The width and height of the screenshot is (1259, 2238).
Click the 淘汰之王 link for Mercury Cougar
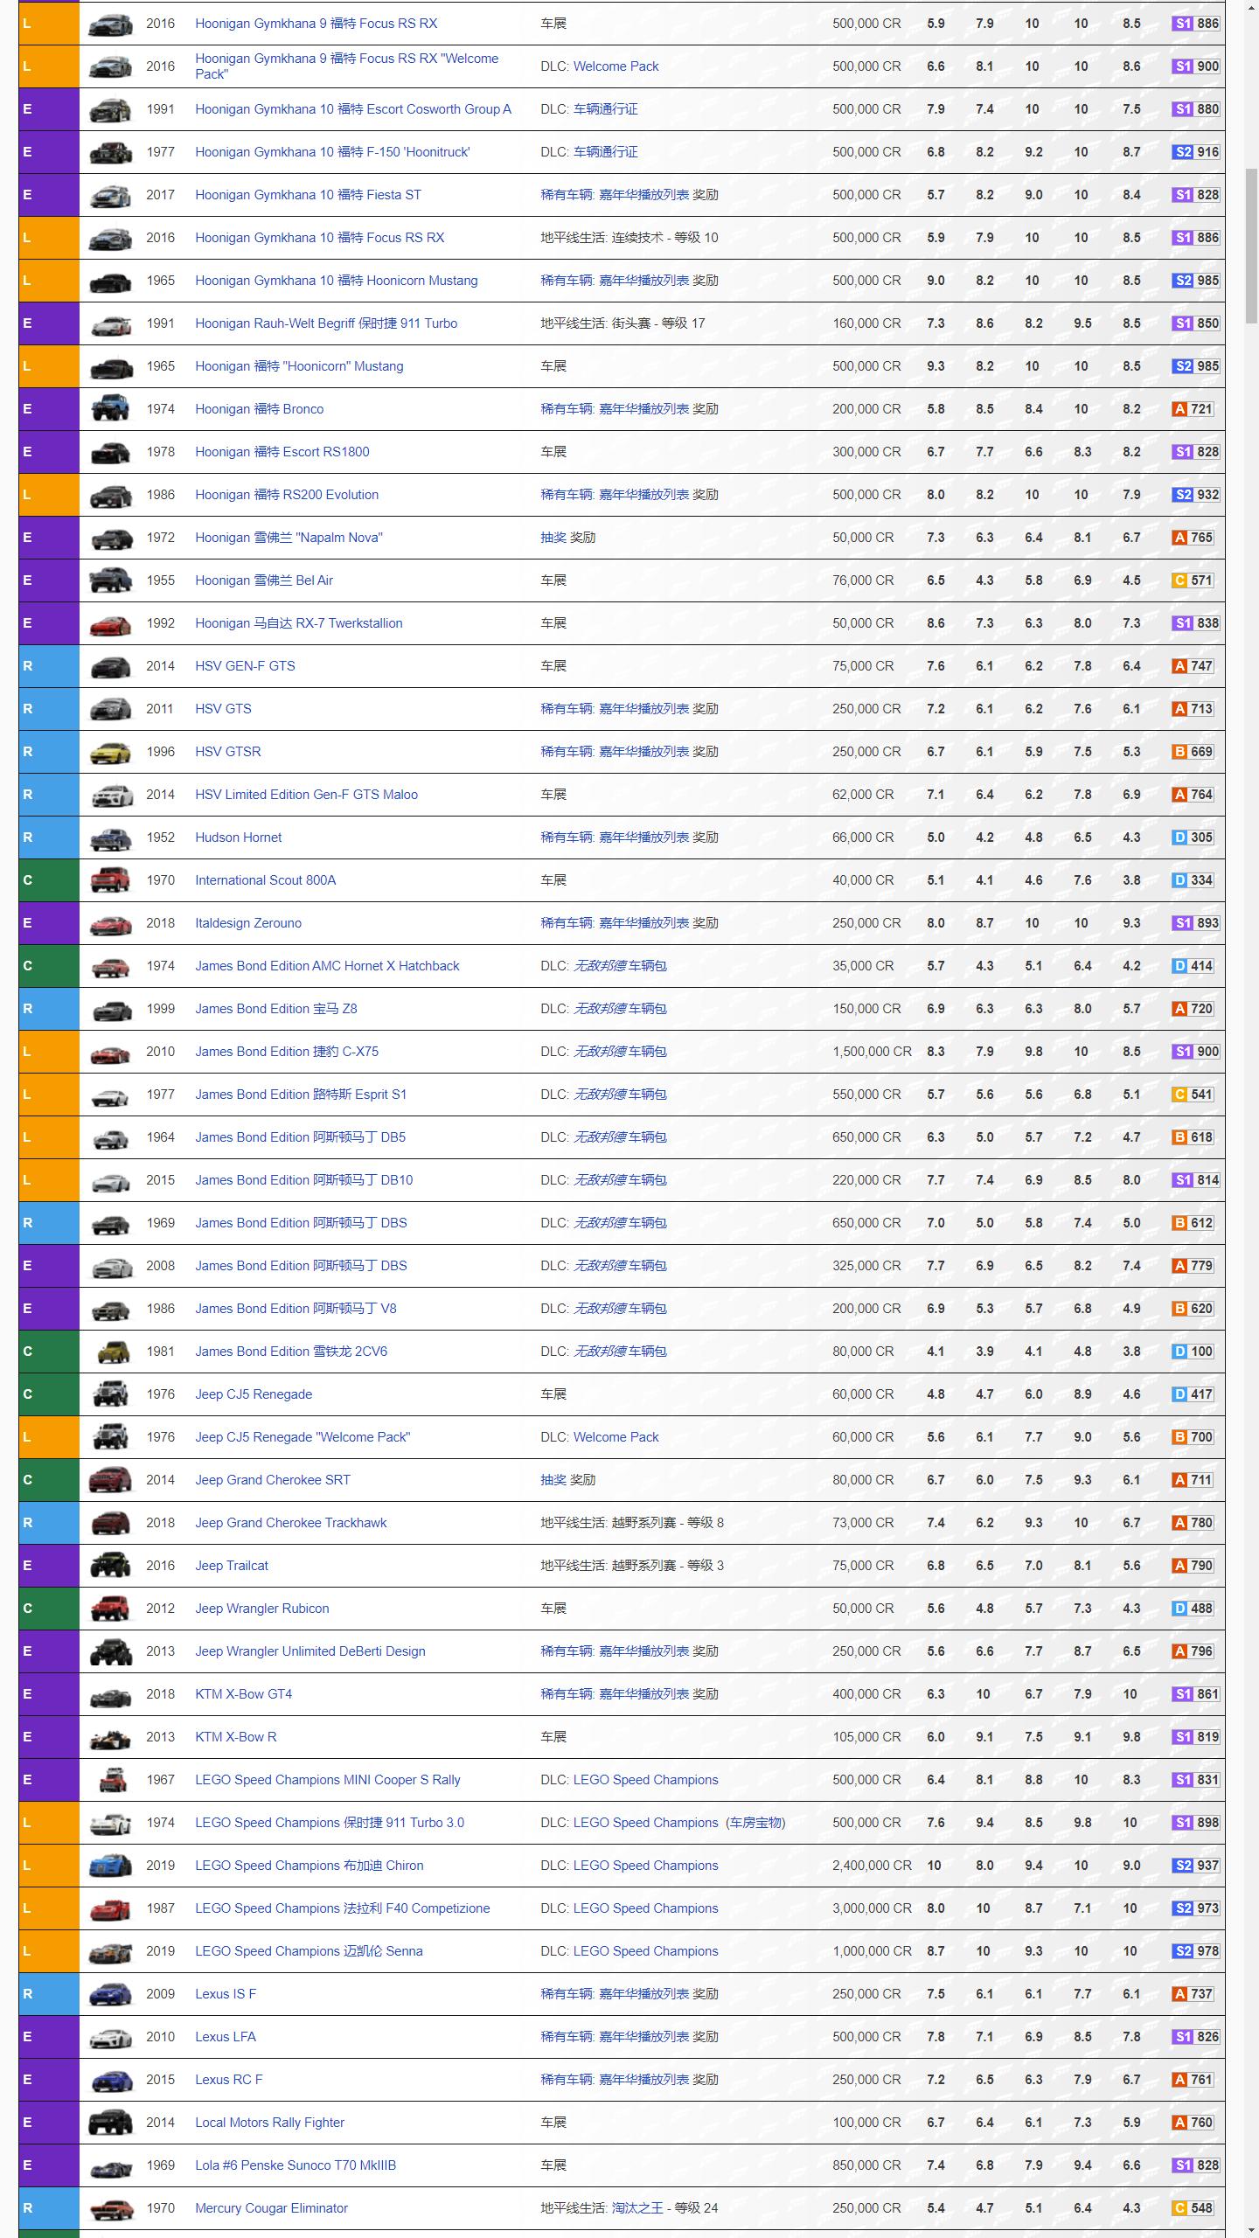tap(636, 2208)
